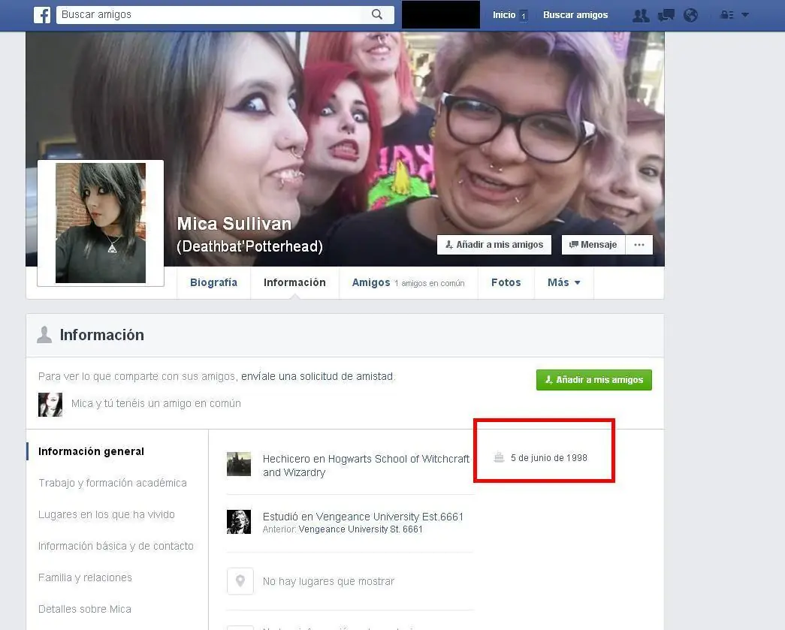The width and height of the screenshot is (785, 630).
Task: Click envíale una solicitud de amistad link
Action: pyautogui.click(x=318, y=376)
